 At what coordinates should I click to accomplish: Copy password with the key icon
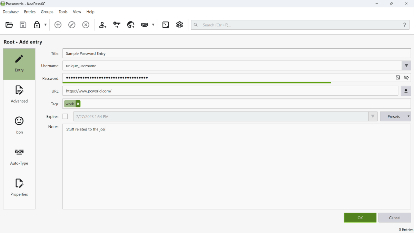tap(117, 25)
